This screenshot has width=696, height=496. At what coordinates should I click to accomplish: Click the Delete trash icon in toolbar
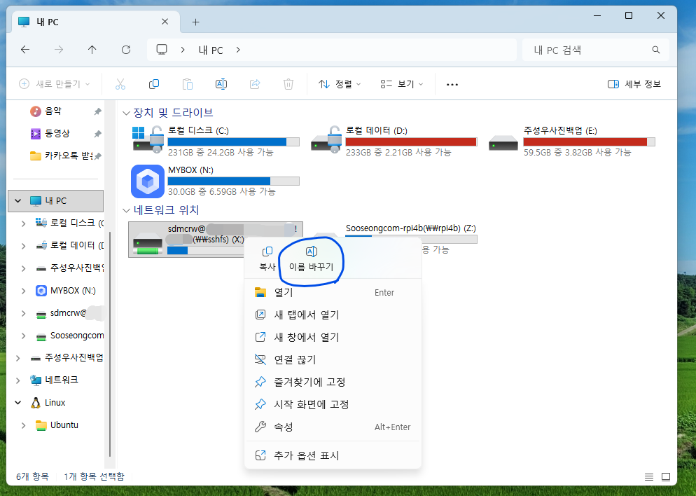click(288, 84)
